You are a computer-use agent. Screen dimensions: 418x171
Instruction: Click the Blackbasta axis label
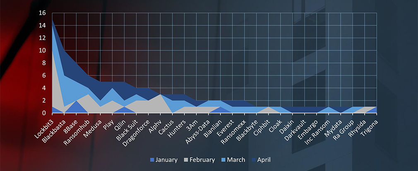click(54, 131)
